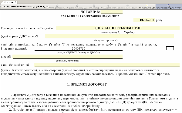
Task: Click the code field containing 30404750
Action: pos(79,49)
